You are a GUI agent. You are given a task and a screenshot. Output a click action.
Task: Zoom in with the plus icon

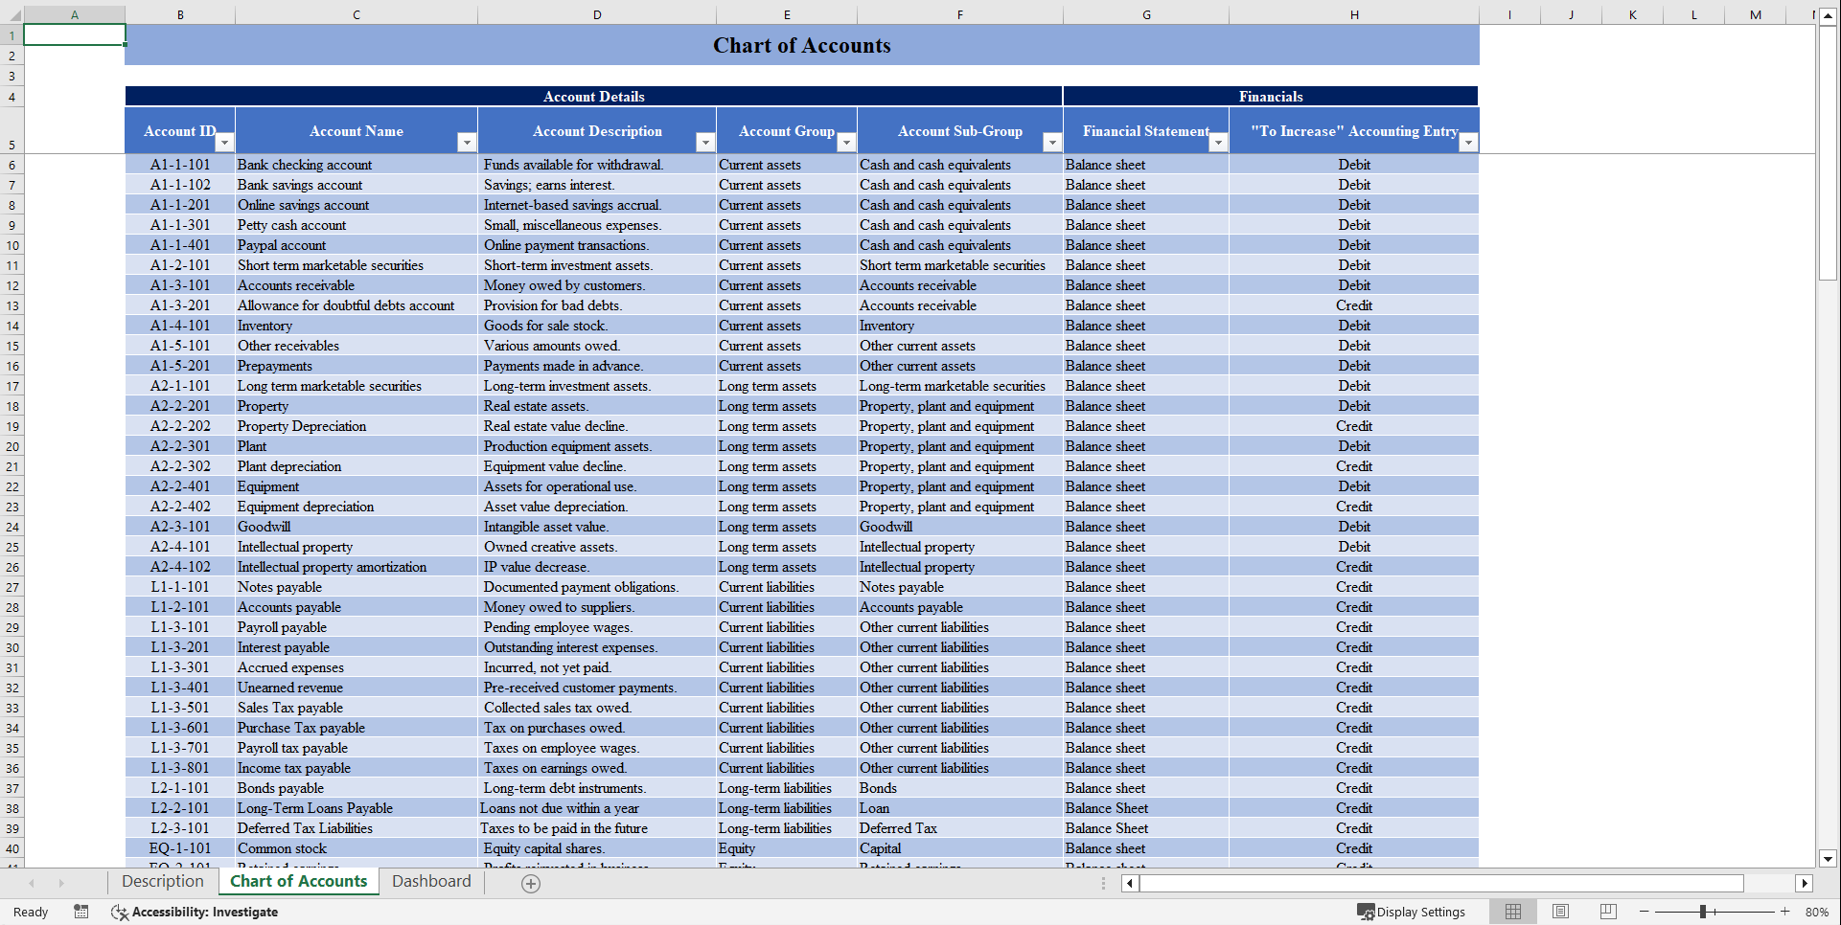click(1784, 912)
